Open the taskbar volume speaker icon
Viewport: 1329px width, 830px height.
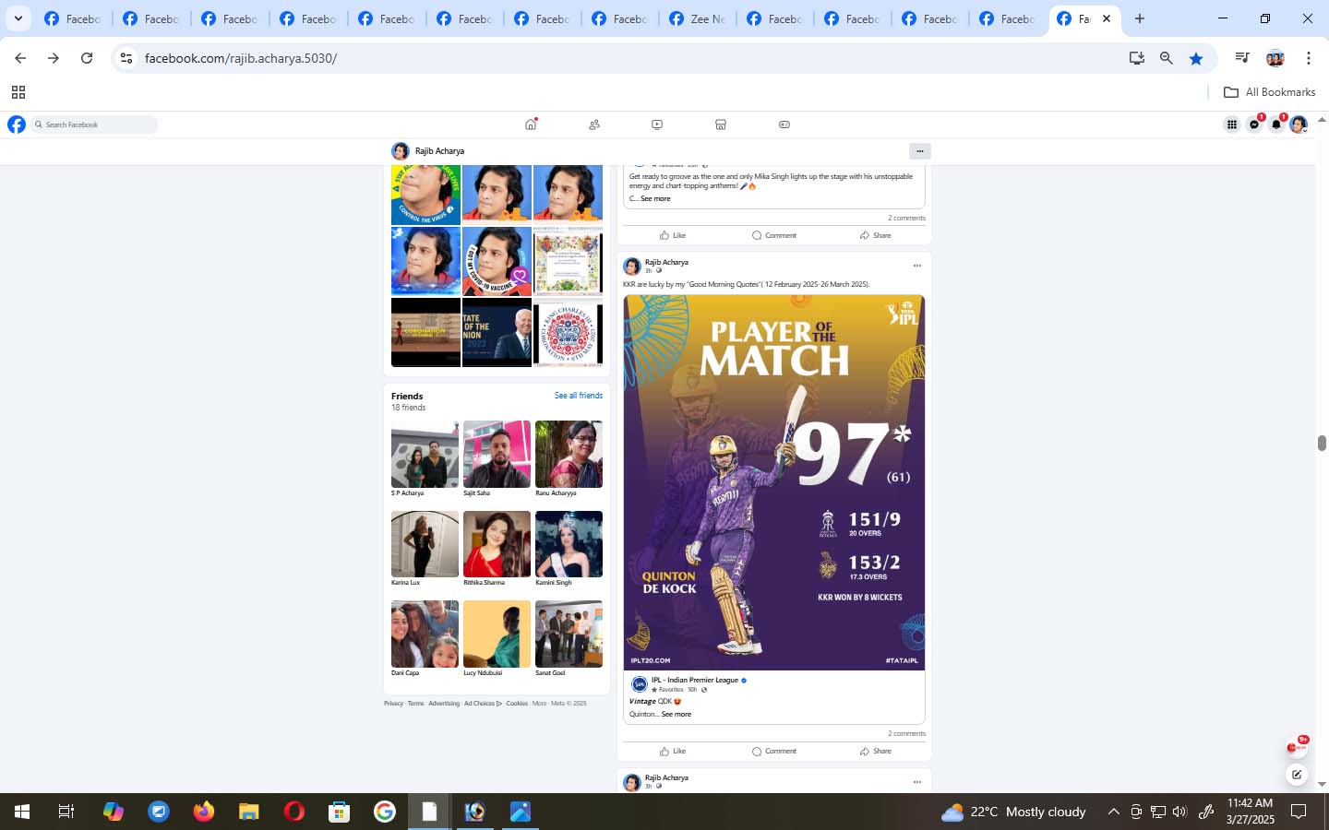coord(1179,812)
